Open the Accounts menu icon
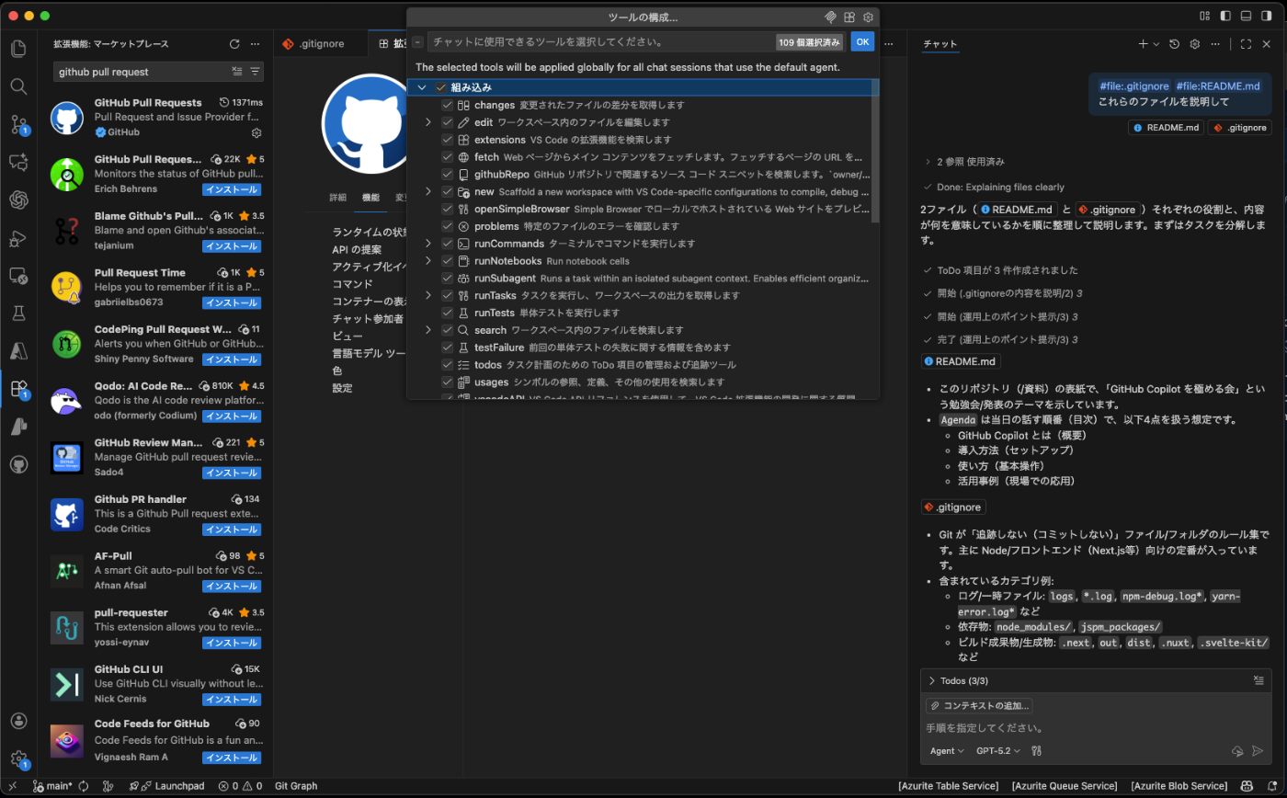This screenshot has height=798, width=1287. pos(18,721)
